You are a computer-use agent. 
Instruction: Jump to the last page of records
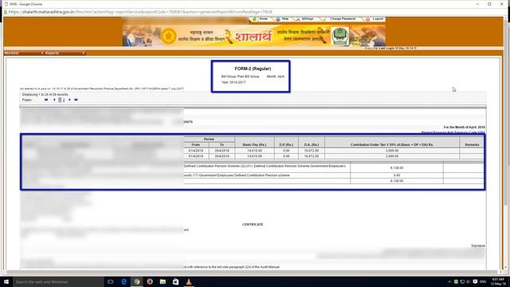[x=76, y=100]
